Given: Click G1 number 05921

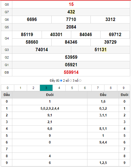Looking at the screenshot, I should 71,65.
